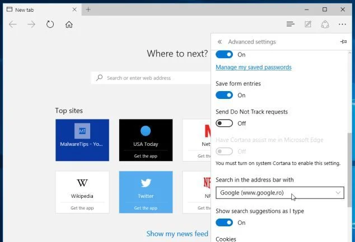Click the forward navigation arrow
355x242 pixels.
pos(31,24)
